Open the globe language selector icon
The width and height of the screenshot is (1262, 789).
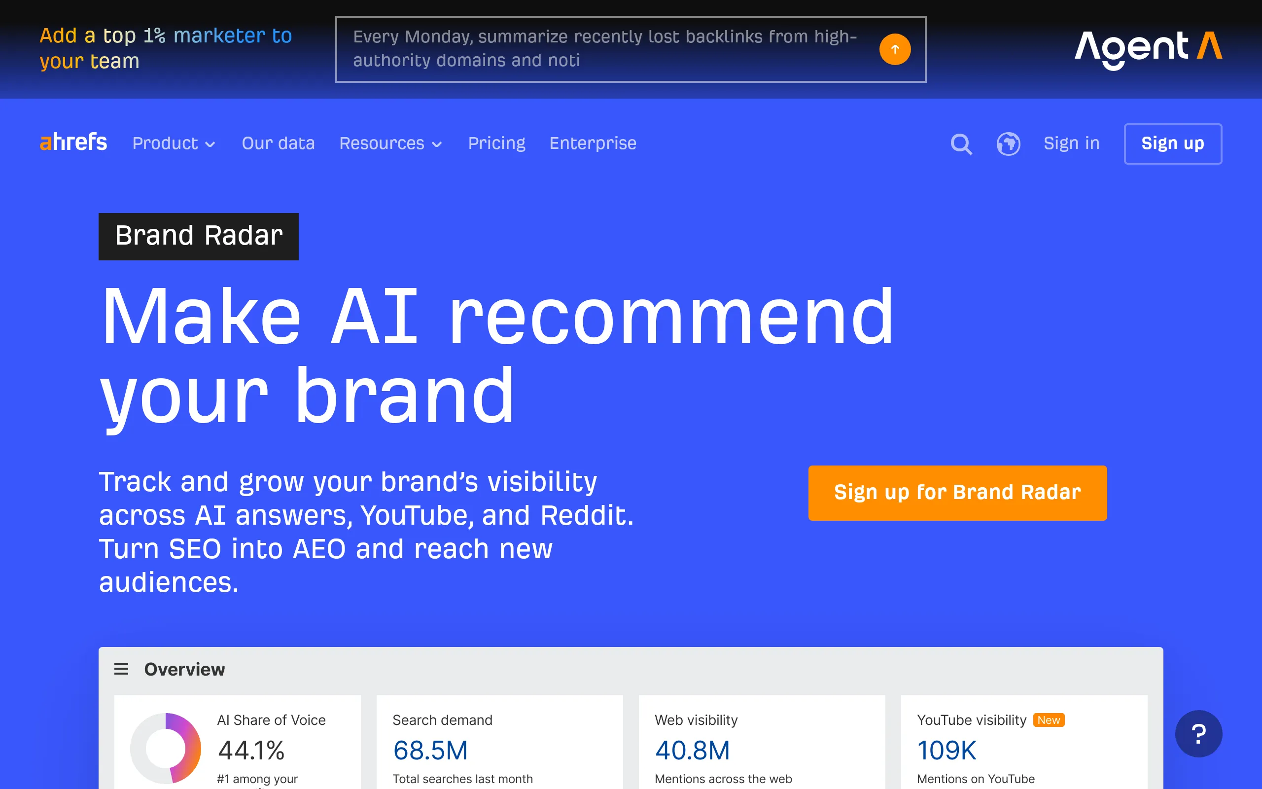point(1008,144)
